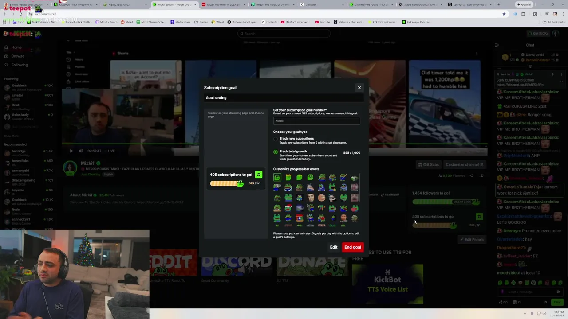Collapse the Chat panel with the arrow icon

point(497,45)
